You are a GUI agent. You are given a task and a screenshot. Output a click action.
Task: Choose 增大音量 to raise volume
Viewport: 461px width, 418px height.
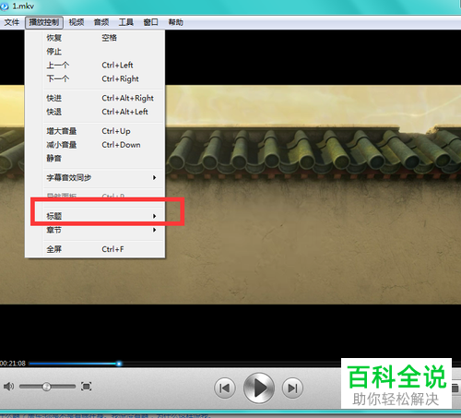click(x=95, y=131)
